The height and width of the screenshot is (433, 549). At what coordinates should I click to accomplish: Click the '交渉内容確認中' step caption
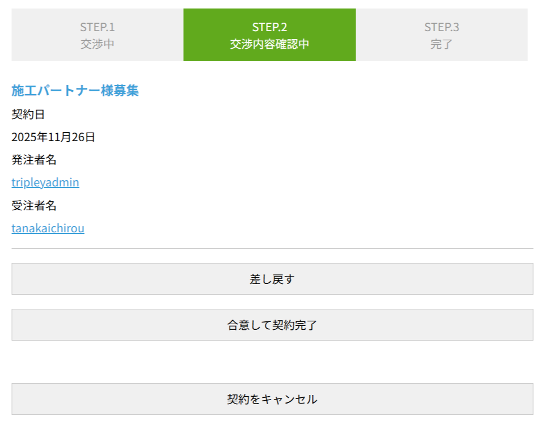[269, 44]
